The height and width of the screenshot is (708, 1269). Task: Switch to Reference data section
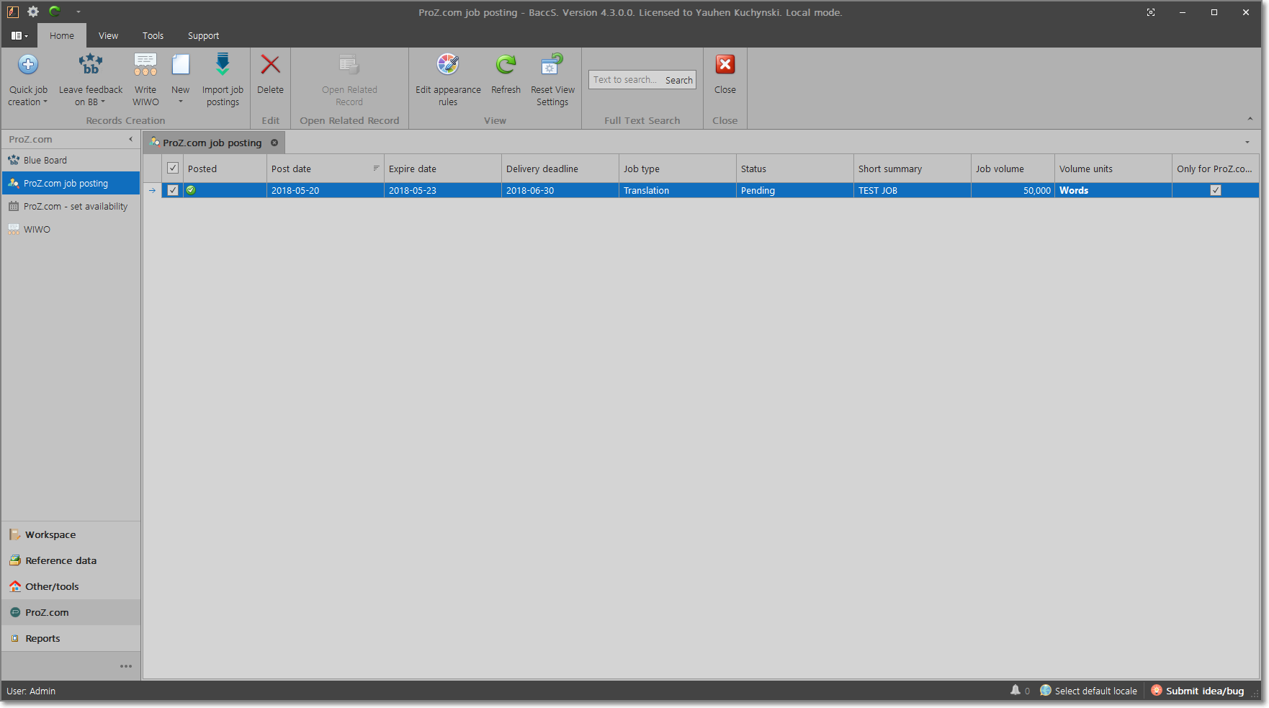click(71, 560)
